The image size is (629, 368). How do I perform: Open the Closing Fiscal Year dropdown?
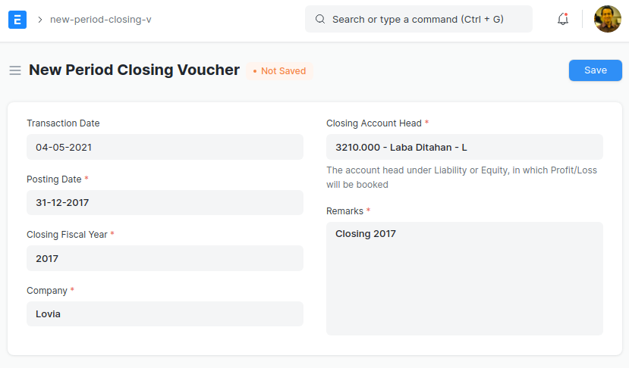[x=165, y=258]
